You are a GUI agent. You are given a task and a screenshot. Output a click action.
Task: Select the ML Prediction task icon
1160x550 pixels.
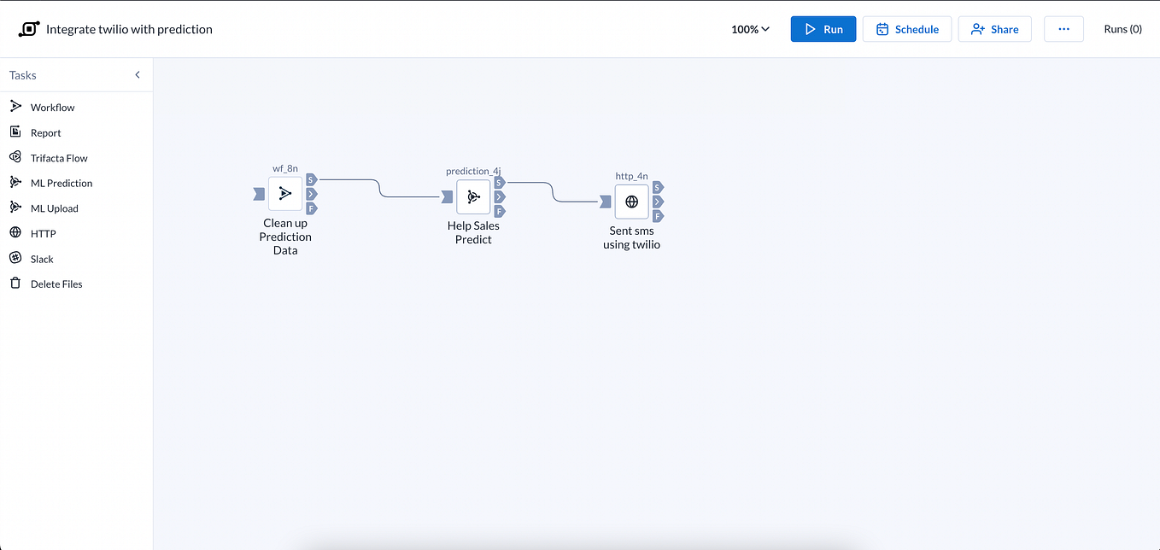[16, 183]
